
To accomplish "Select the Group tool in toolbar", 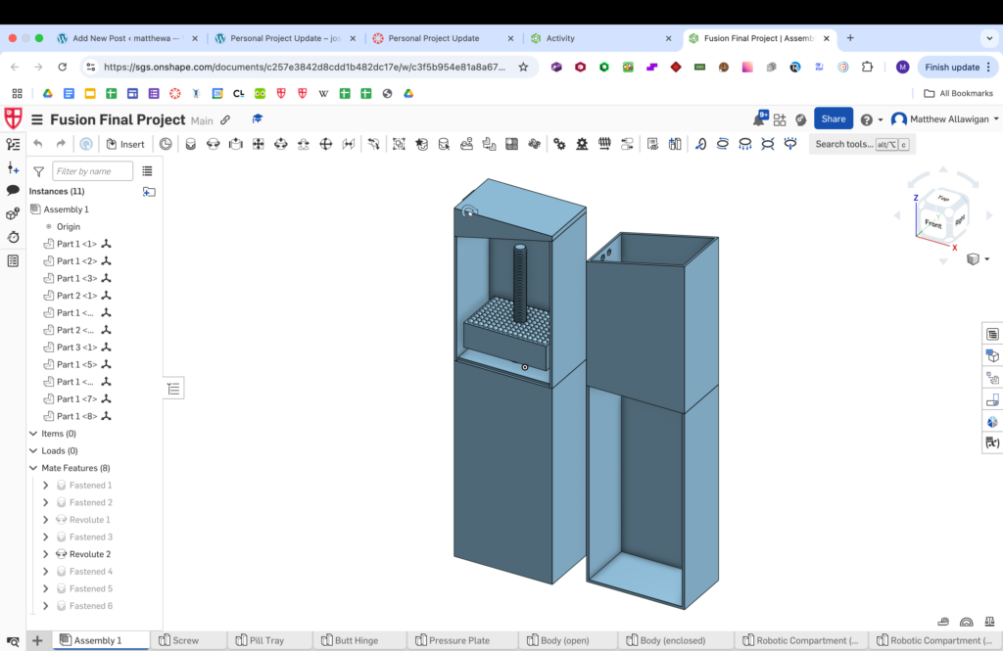I will pos(399,144).
